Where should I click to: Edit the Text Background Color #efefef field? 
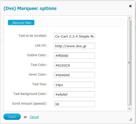click(74, 94)
